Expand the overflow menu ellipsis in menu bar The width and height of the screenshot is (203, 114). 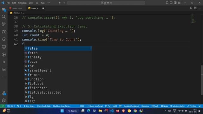coord(49,3)
